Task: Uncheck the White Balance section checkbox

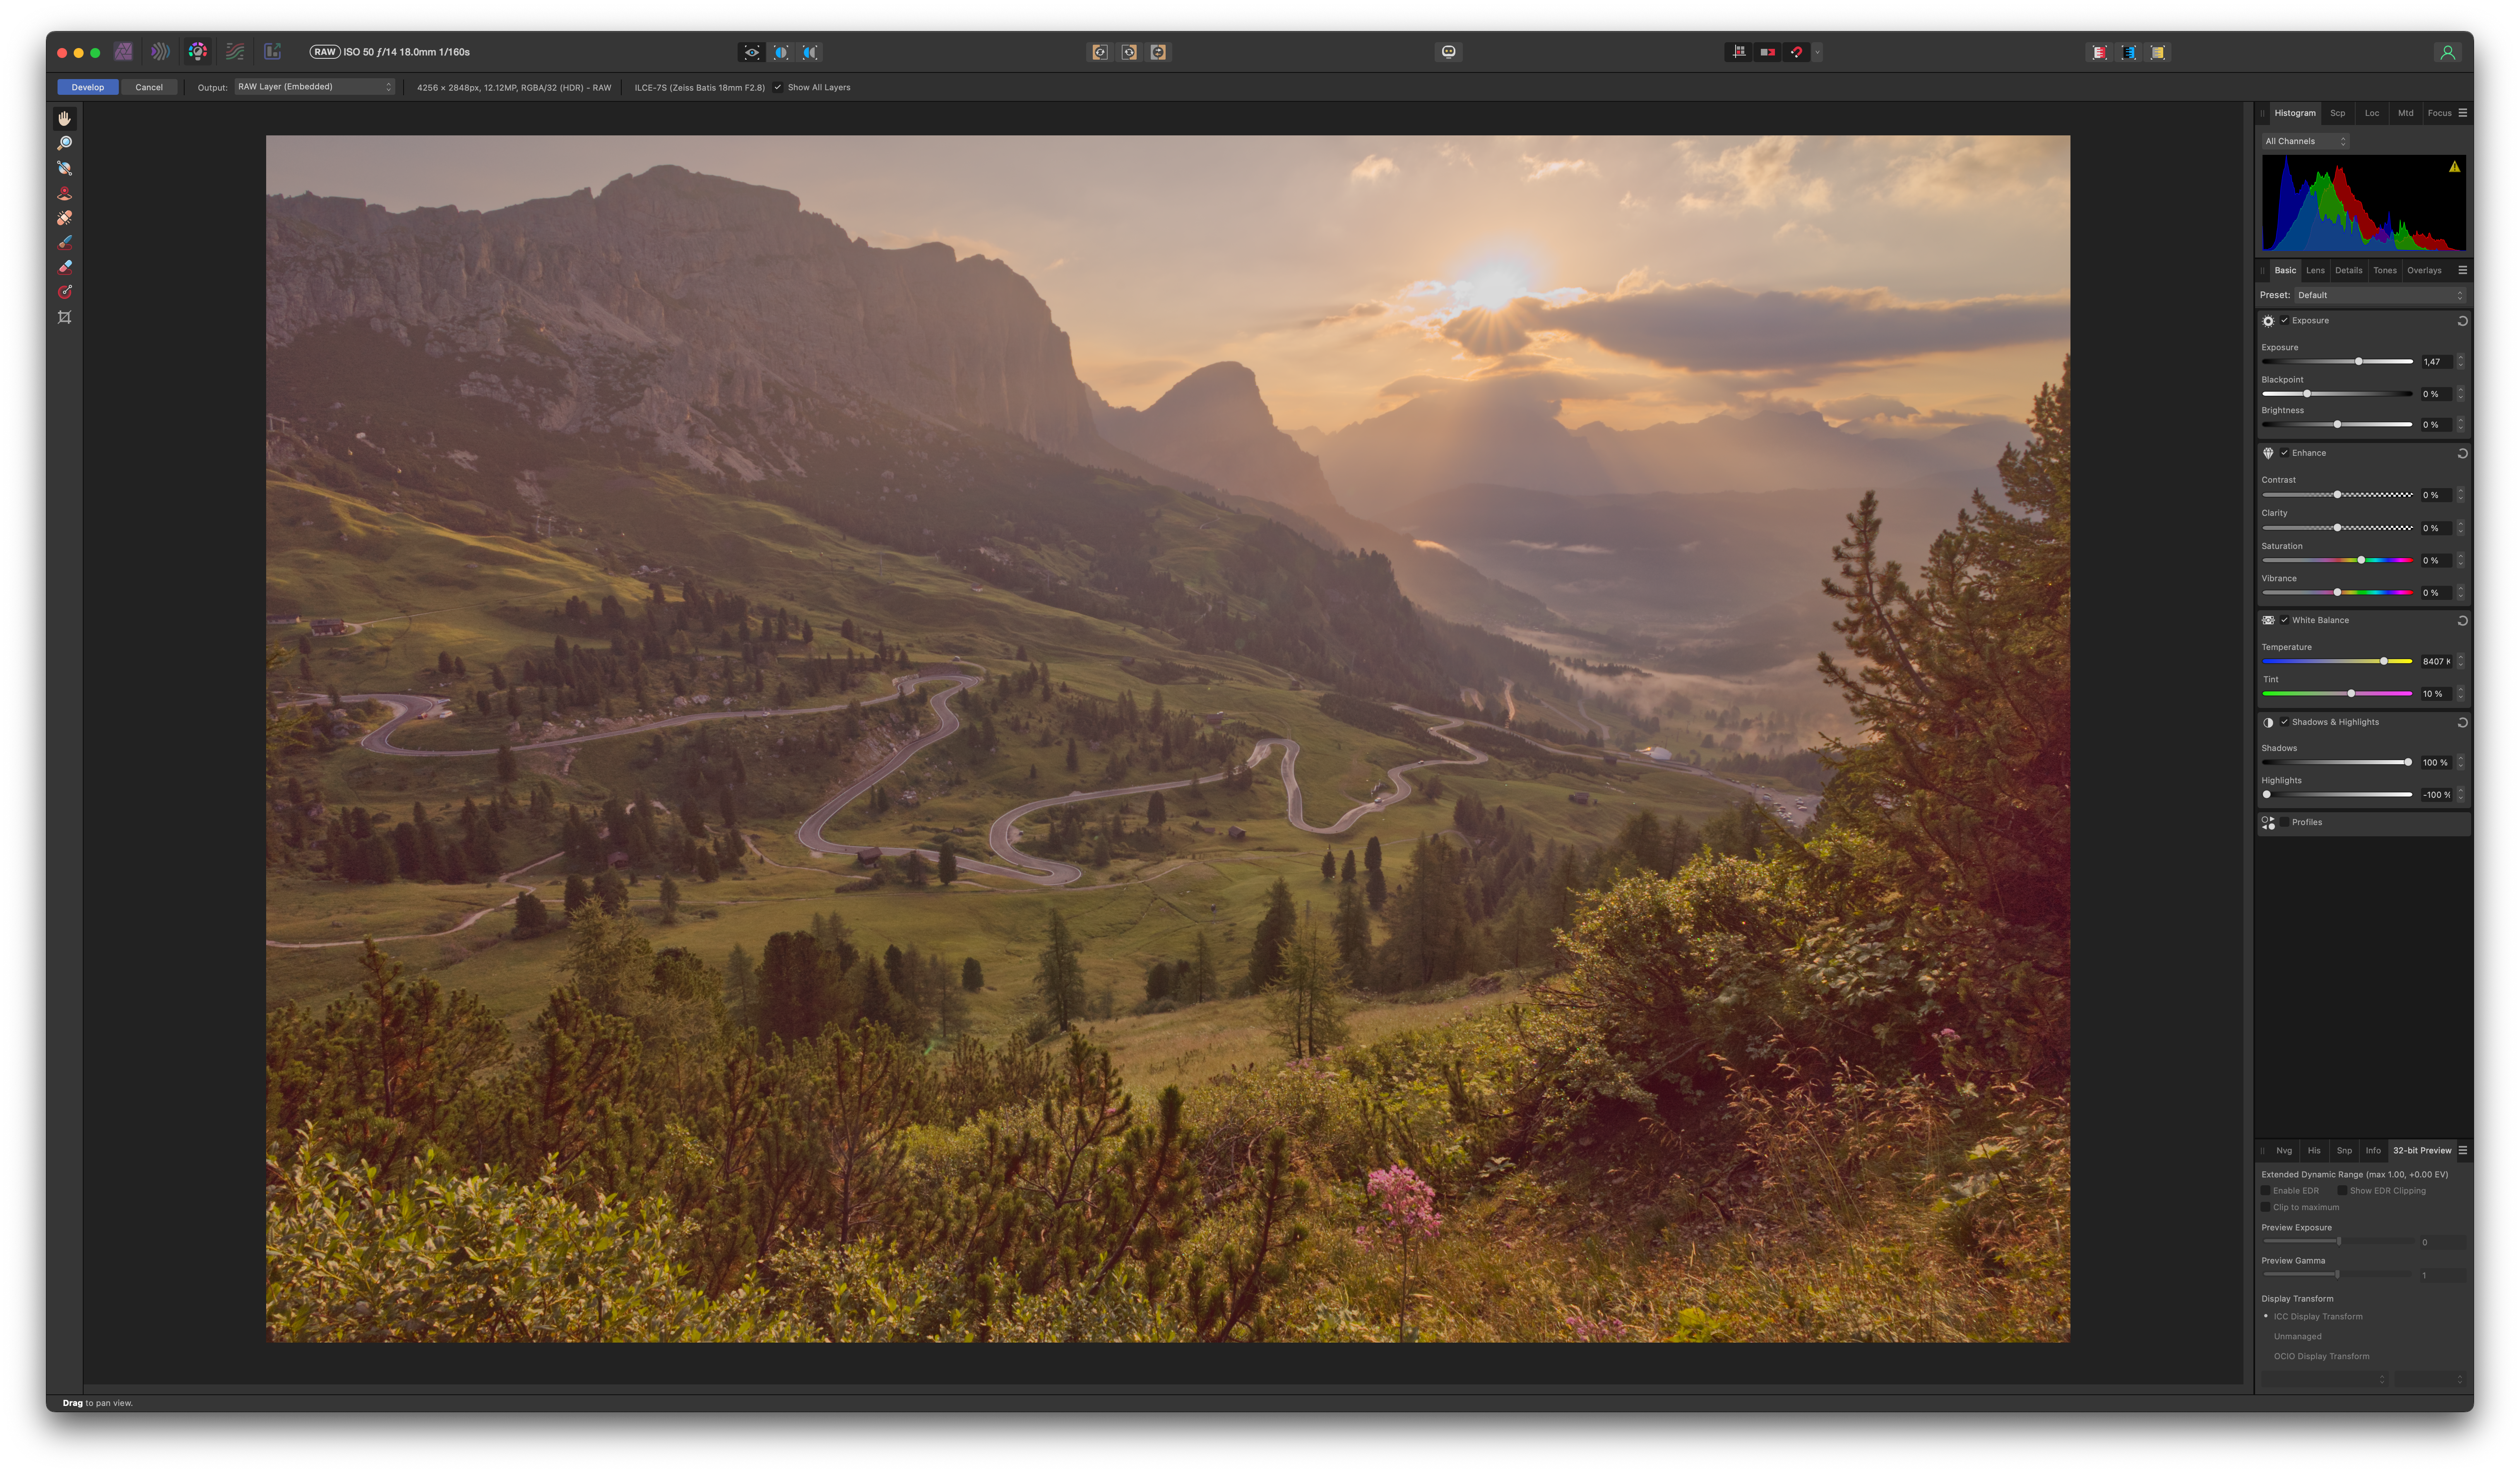Action: pos(2284,620)
